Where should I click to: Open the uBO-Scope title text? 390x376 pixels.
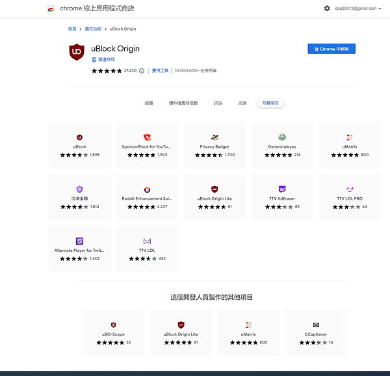pos(113,334)
